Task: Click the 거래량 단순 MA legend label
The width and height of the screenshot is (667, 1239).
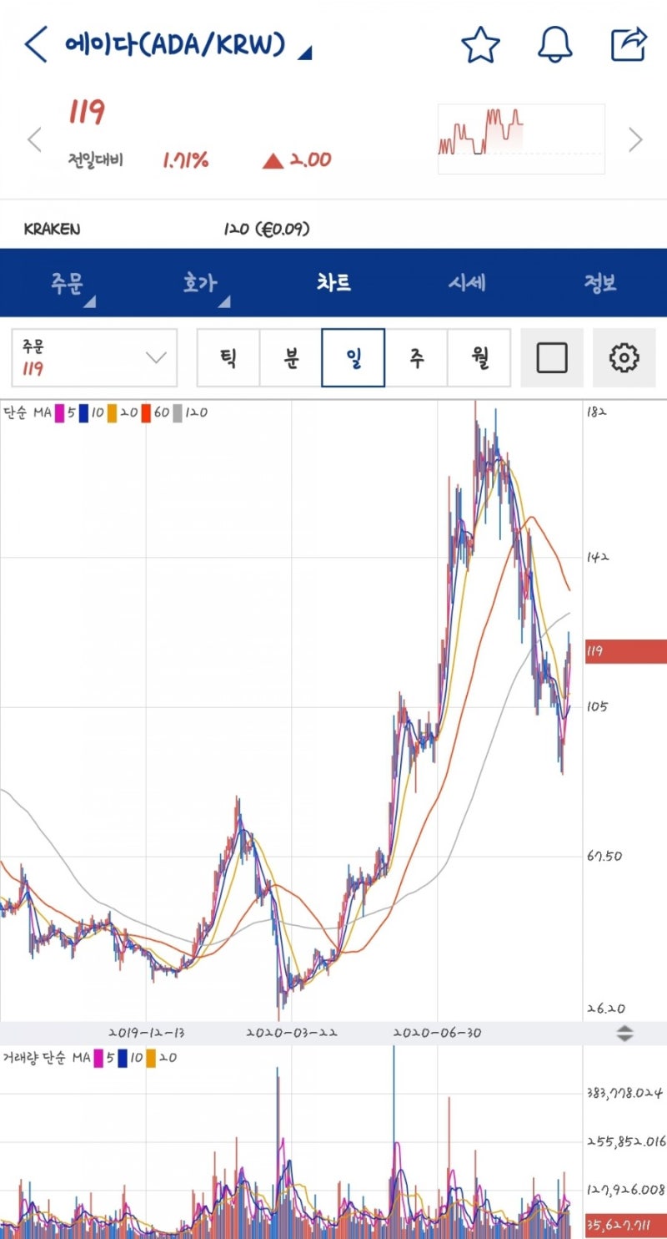Action: 47,1059
